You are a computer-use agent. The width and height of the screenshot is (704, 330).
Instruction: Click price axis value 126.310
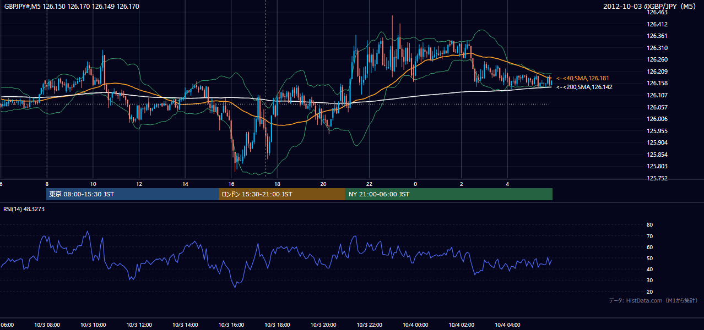tap(658, 48)
